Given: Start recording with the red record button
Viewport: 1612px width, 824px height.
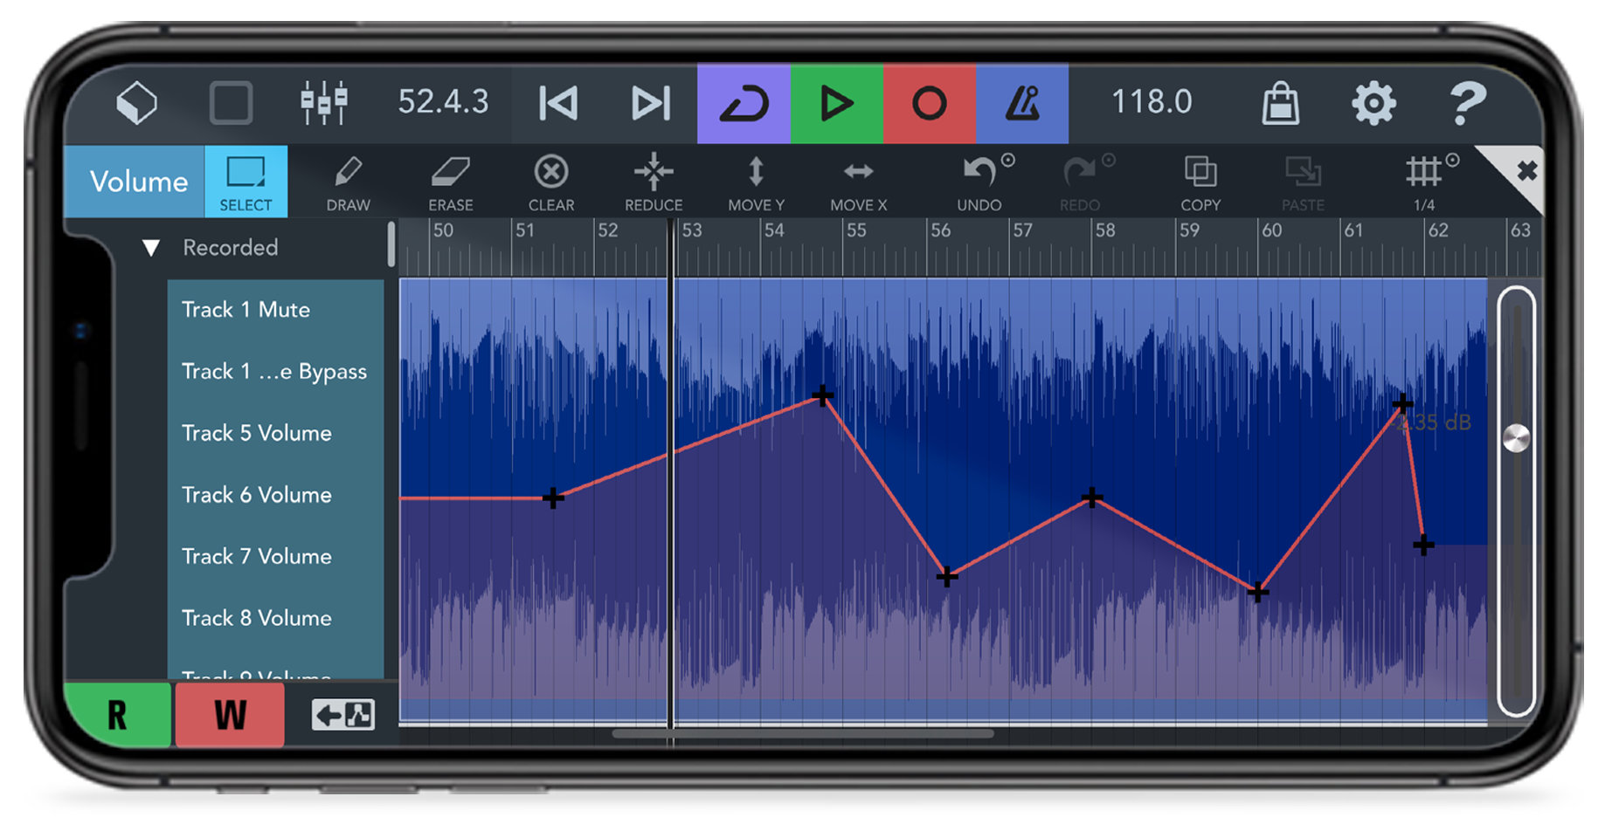Looking at the screenshot, I should click(930, 103).
